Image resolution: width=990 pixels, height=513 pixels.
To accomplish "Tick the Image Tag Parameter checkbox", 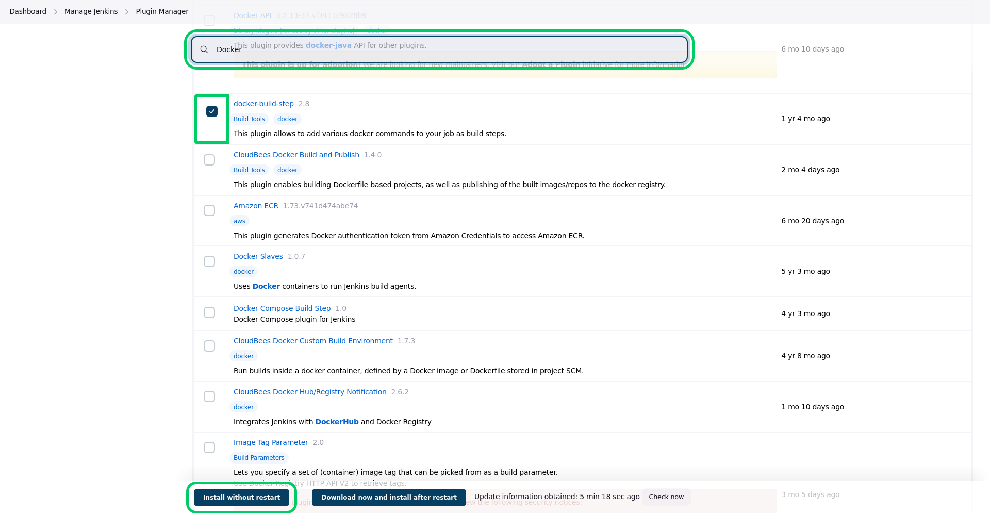I will (209, 448).
